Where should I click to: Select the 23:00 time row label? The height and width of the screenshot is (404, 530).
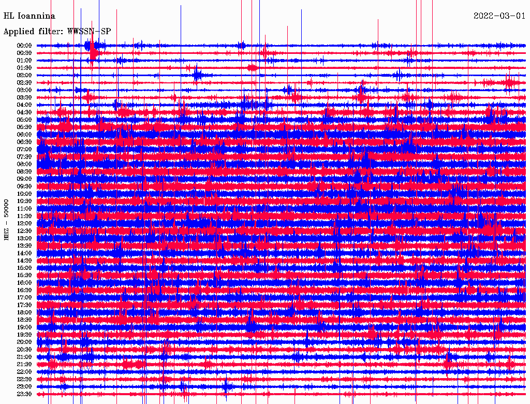[24, 386]
